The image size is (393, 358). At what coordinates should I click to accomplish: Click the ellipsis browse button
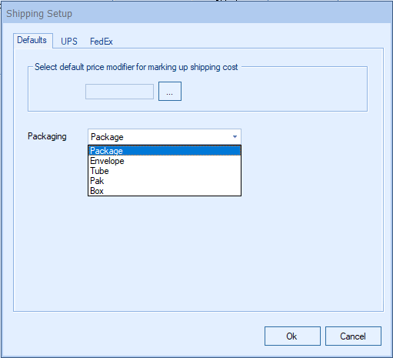tap(170, 92)
